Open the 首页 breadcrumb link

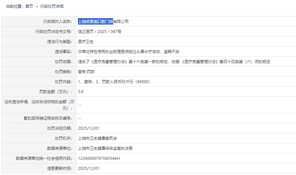(29, 6)
